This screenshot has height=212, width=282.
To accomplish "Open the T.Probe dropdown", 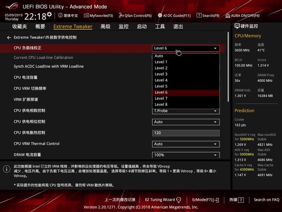I will coord(186,111).
